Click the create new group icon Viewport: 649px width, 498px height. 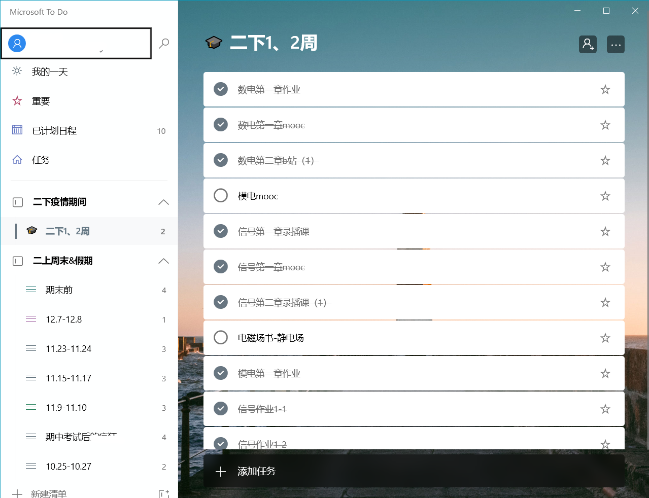[x=163, y=492]
